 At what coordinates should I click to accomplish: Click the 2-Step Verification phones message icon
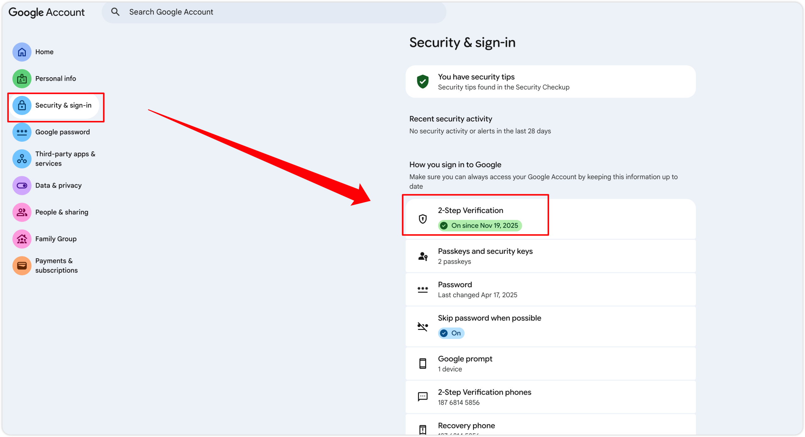coord(423,397)
